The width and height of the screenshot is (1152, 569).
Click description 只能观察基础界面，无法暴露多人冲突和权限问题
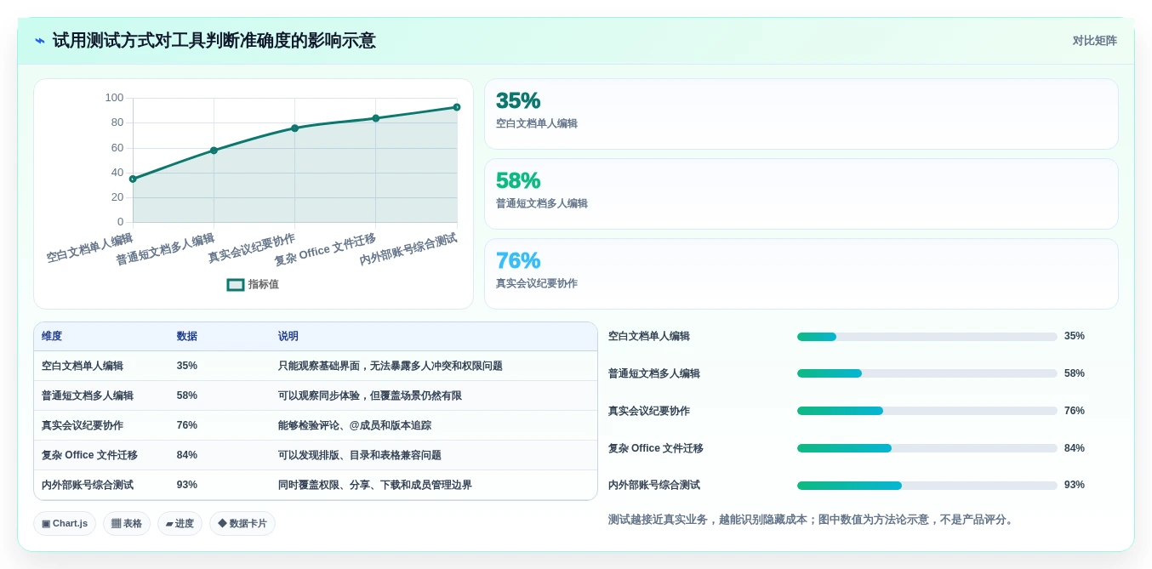391,366
